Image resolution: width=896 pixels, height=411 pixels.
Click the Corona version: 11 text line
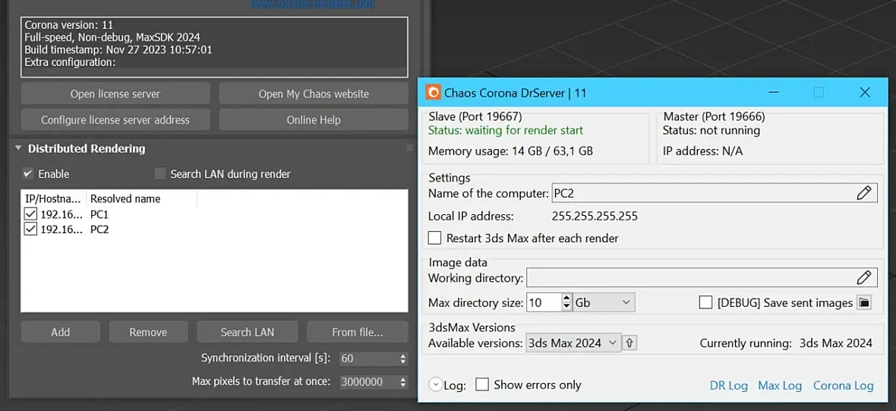[x=68, y=24]
